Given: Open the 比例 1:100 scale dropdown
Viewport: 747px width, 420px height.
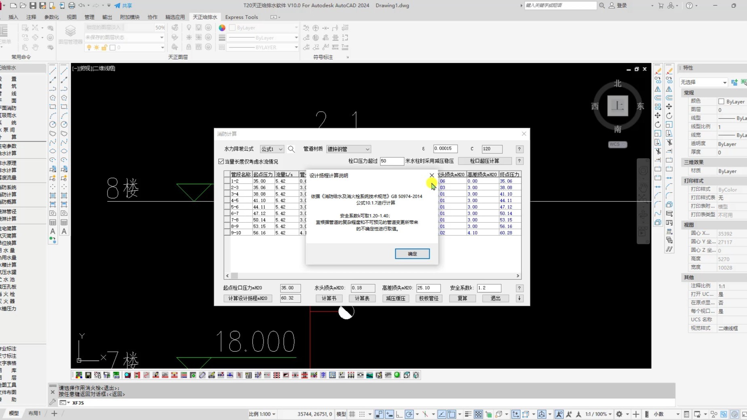Looking at the screenshot, I should pyautogui.click(x=262, y=414).
